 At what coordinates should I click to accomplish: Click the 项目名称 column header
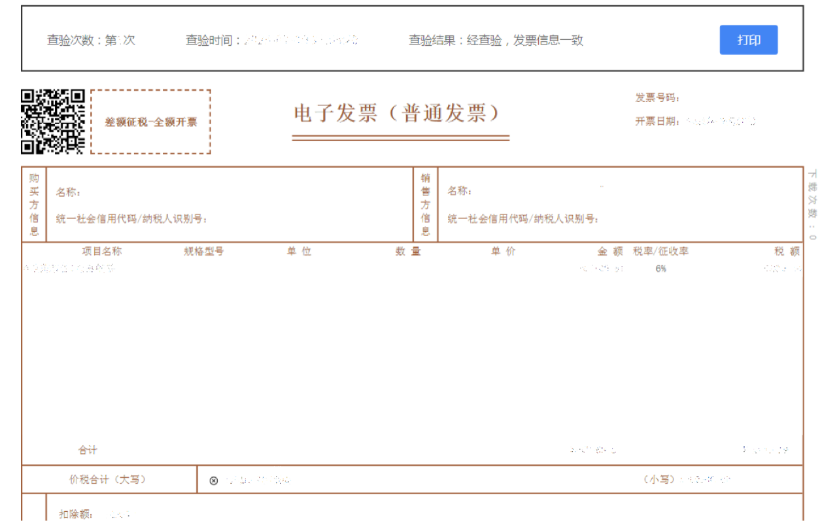click(x=101, y=252)
